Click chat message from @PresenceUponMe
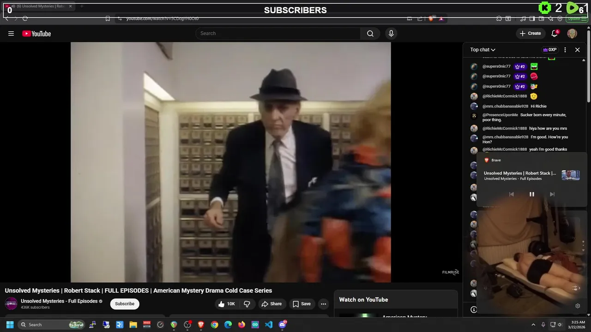591x332 pixels. (524, 117)
